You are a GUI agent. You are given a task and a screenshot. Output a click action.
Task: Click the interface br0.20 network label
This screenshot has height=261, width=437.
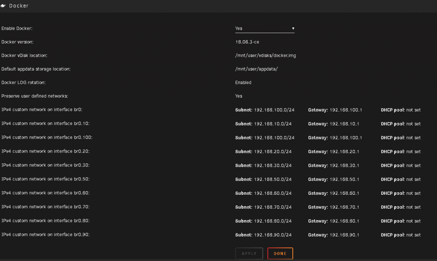(x=45, y=151)
